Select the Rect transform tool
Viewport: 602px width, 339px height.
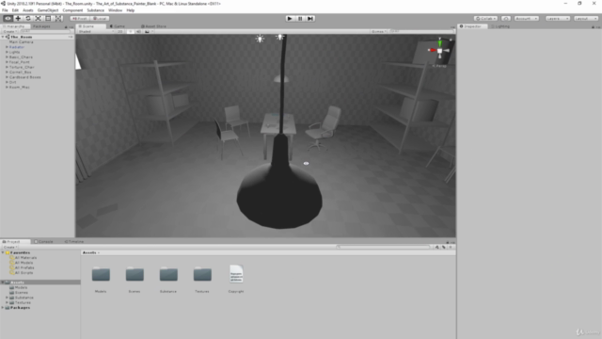[48, 19]
